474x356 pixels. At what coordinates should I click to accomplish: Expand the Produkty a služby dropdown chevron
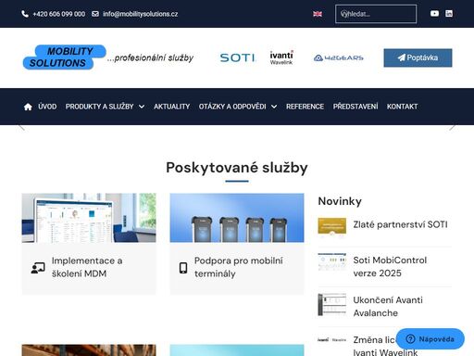pos(142,107)
